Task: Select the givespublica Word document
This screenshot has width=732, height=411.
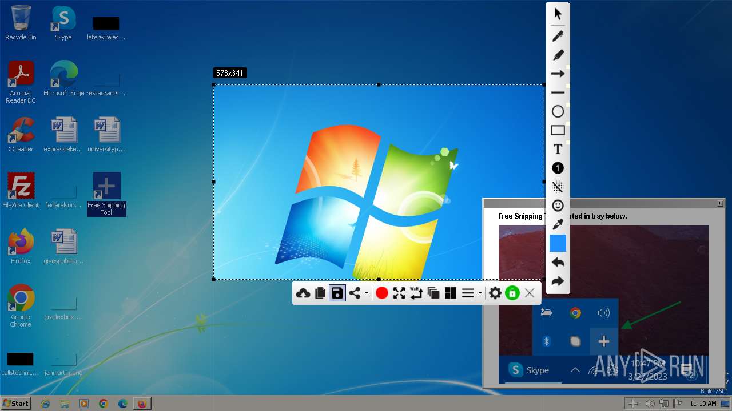Action: 63,246
